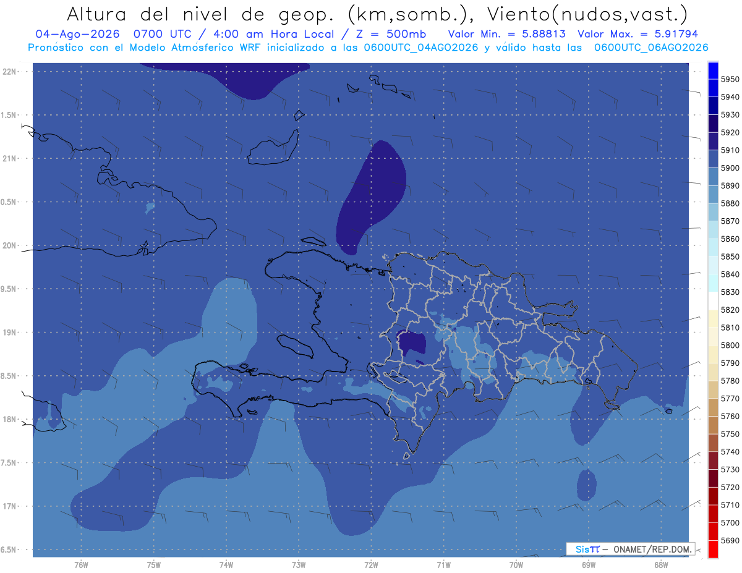Click the '7.5N' latitude axis label

(x=9, y=463)
